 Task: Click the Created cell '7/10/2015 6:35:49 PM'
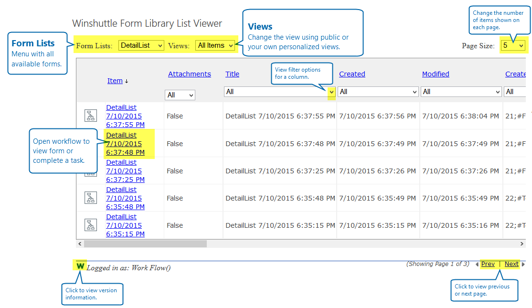[377, 198]
